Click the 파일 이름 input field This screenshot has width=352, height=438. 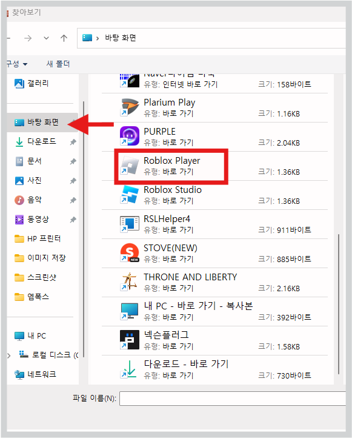[x=233, y=398]
